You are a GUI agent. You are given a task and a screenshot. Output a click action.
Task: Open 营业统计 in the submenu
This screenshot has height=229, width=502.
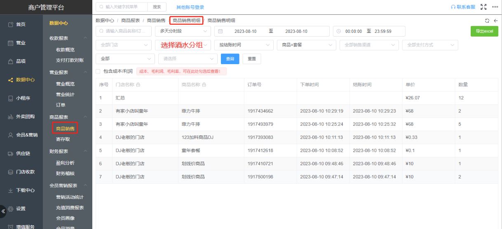65,95
